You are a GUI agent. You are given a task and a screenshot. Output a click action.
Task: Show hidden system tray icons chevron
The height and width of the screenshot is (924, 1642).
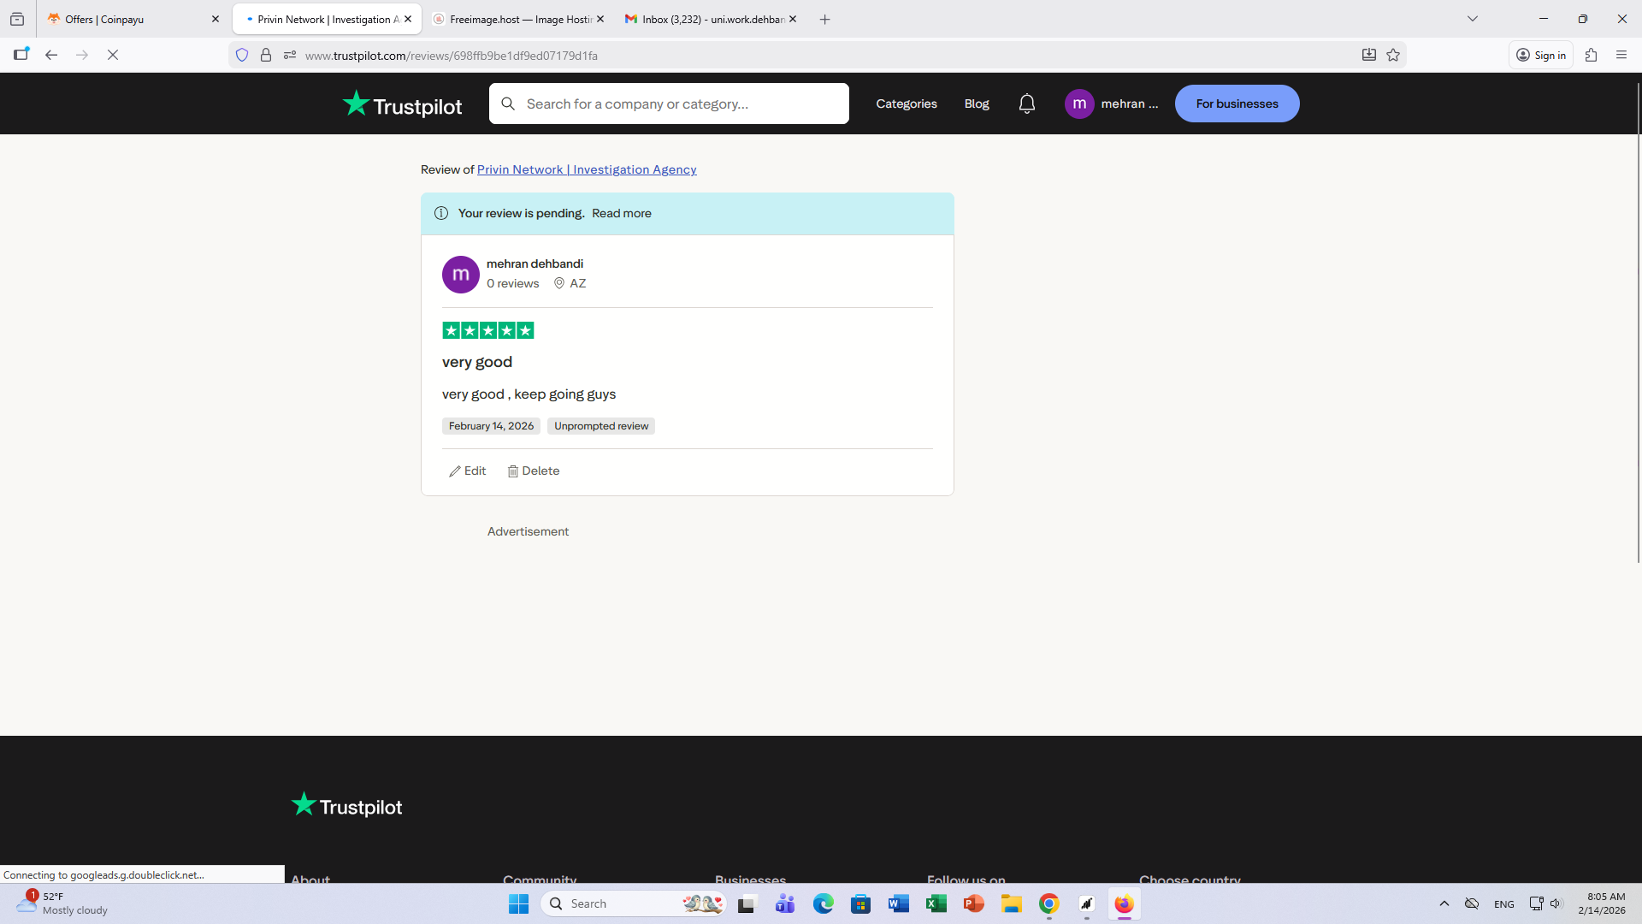pyautogui.click(x=1444, y=903)
